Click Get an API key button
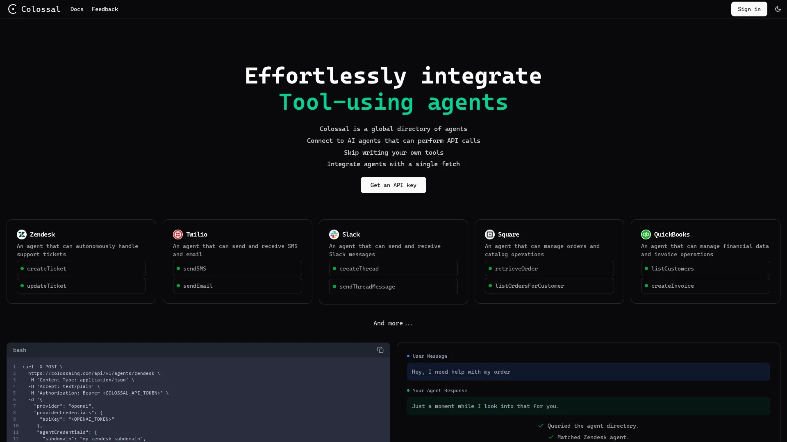 [x=393, y=185]
